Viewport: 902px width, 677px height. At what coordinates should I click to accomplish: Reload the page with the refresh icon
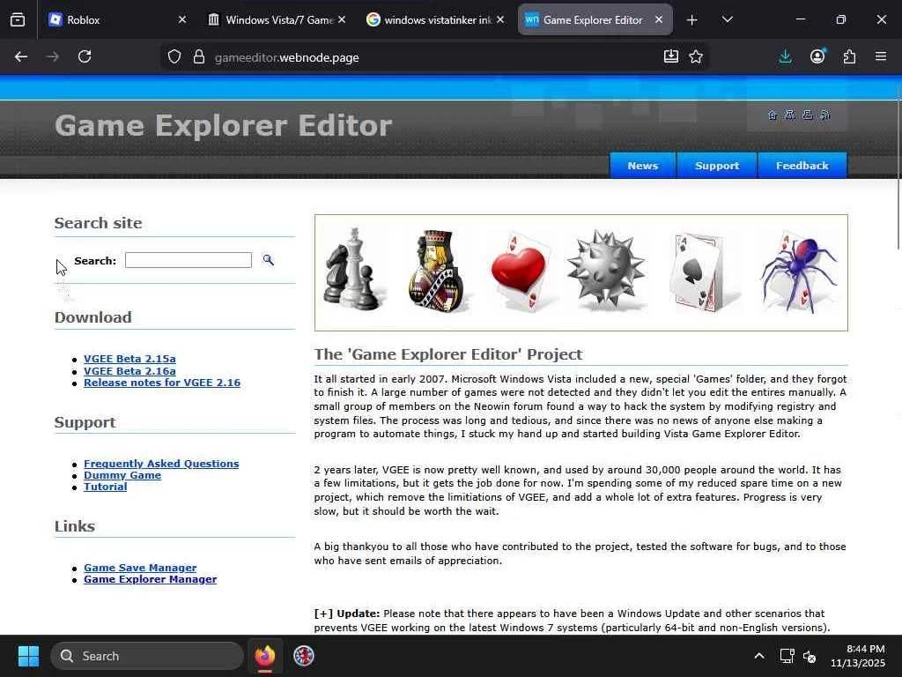[85, 56]
